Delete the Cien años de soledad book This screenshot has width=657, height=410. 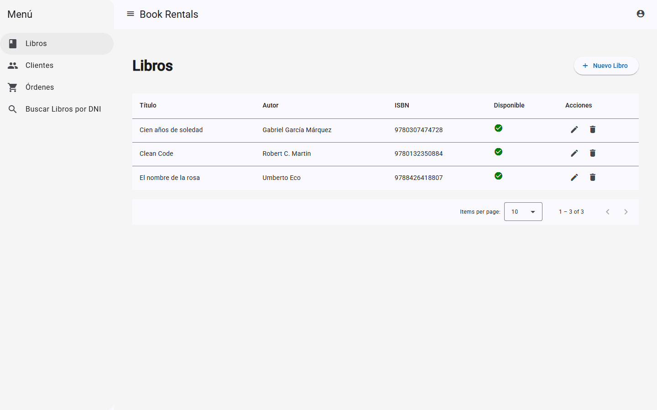click(x=593, y=130)
